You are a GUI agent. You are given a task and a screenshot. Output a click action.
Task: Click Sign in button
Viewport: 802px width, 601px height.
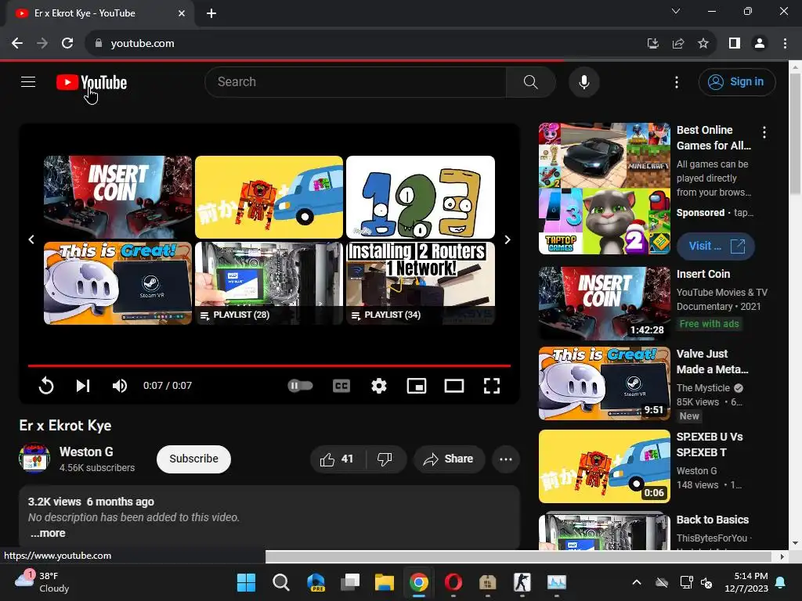[737, 81]
